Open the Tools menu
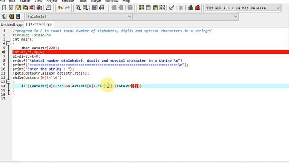The image size is (289, 163). 82,1
